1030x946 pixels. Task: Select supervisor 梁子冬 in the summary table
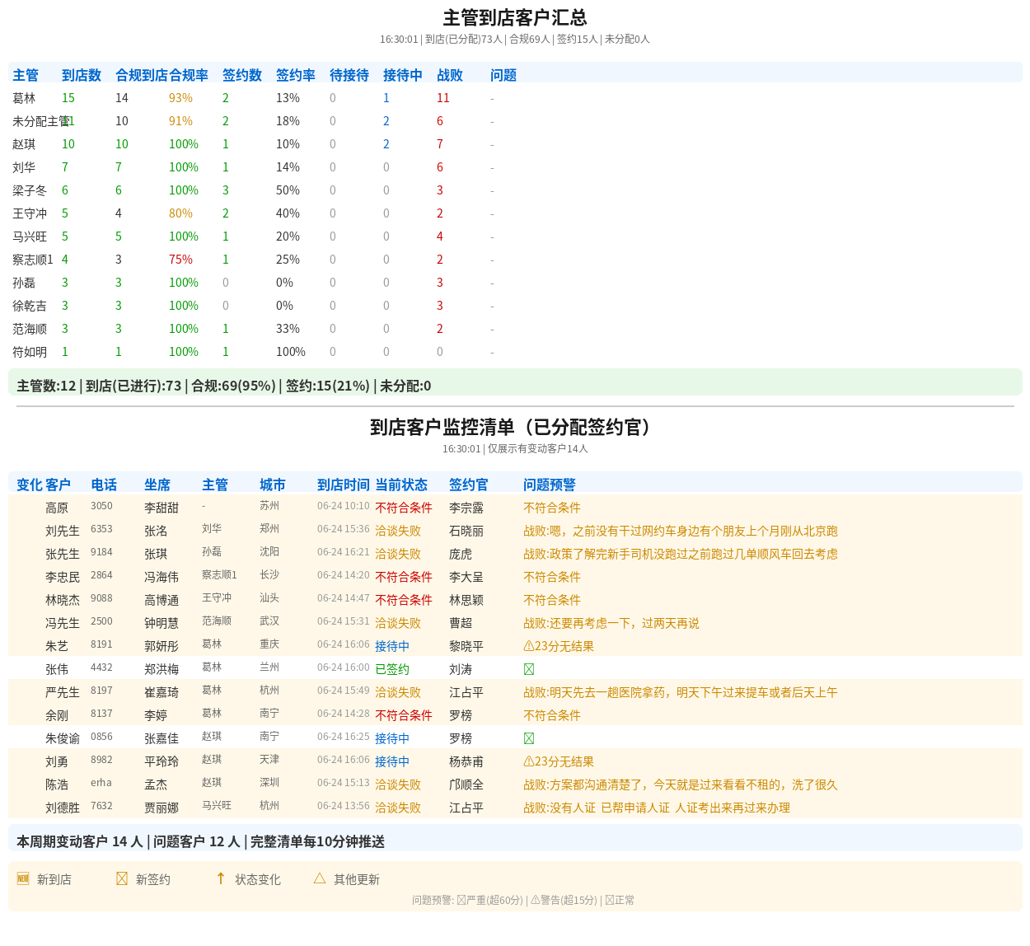(x=30, y=190)
